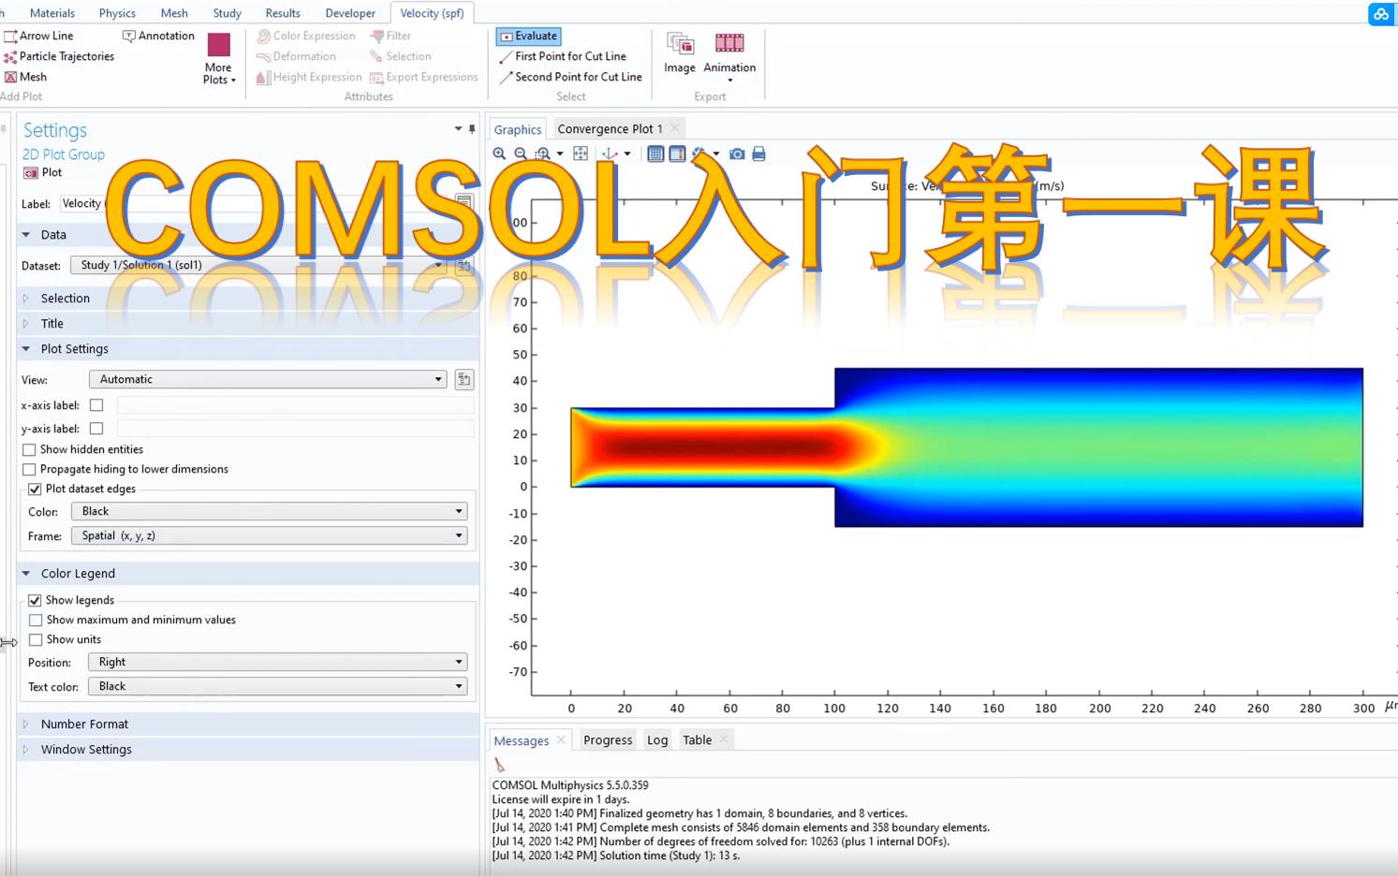The image size is (1398, 876).
Task: Add an Annotation plot
Action: pos(158,36)
